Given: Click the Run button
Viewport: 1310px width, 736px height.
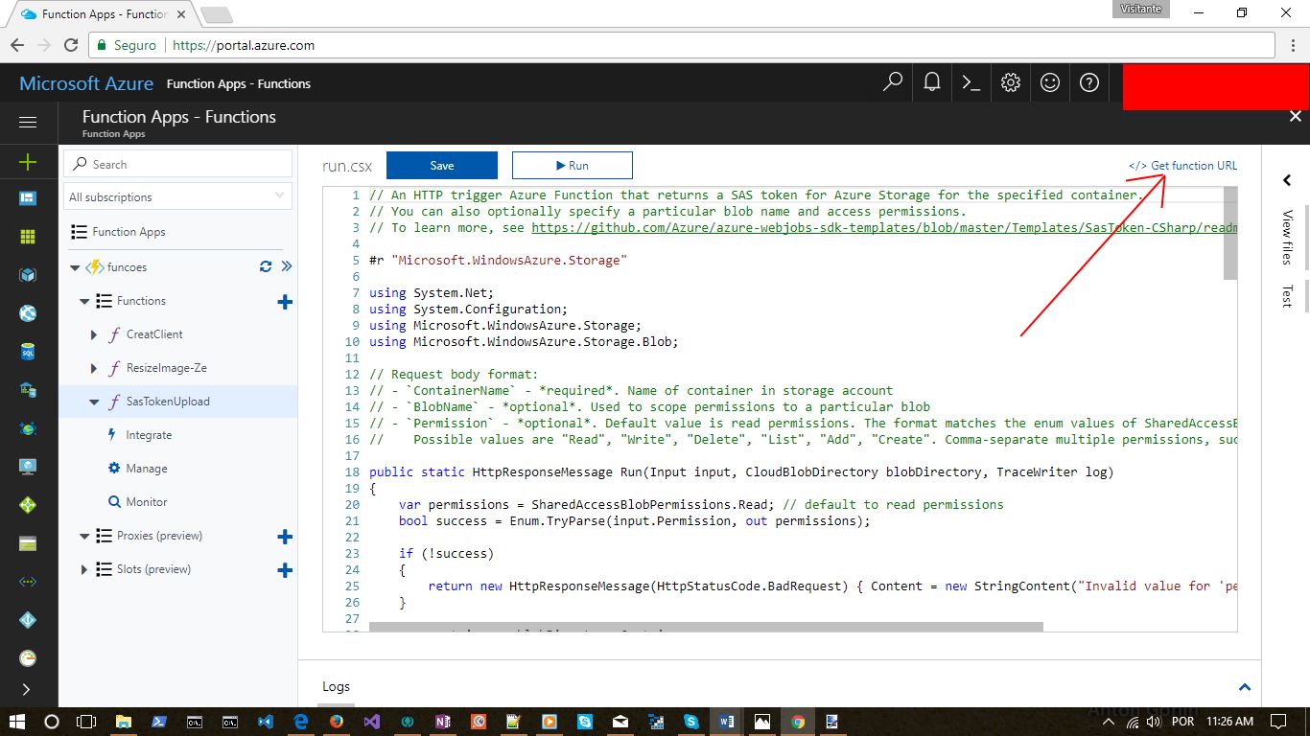Looking at the screenshot, I should pyautogui.click(x=573, y=165).
